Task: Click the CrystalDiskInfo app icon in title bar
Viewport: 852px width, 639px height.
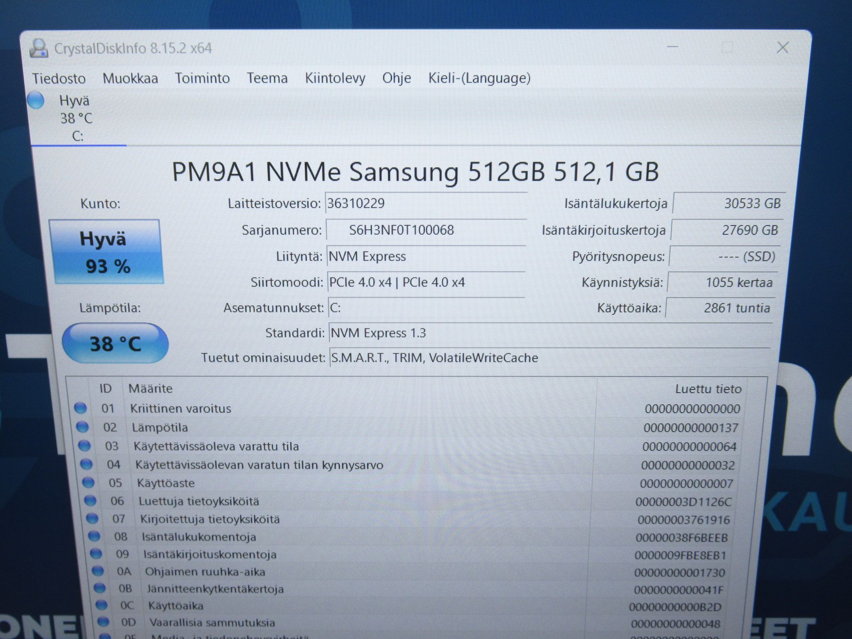Action: [x=39, y=48]
